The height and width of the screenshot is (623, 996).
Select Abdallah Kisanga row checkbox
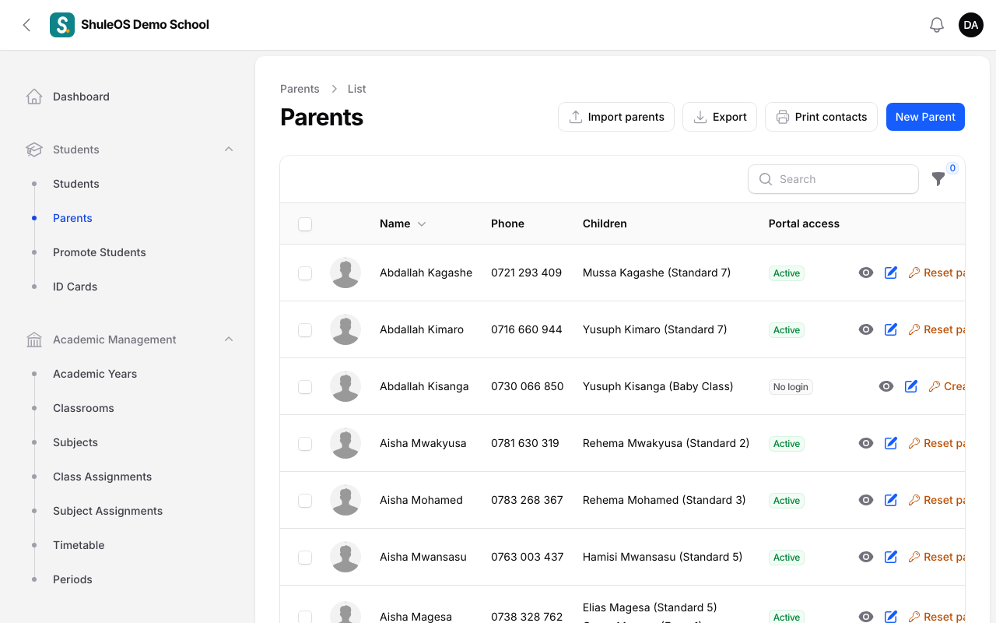[x=305, y=387]
